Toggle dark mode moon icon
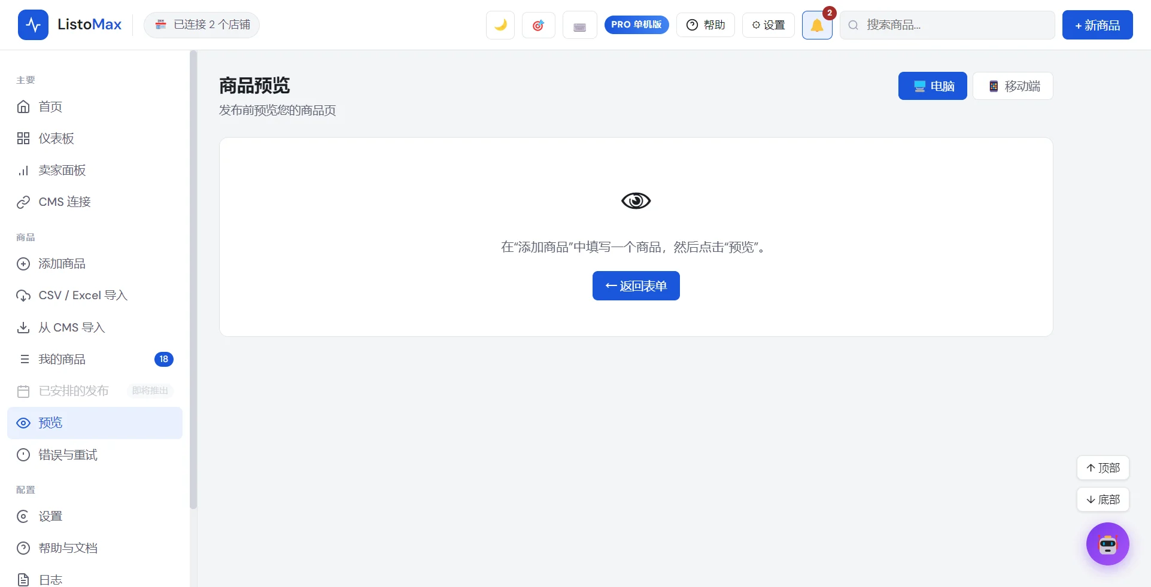Viewport: 1151px width, 587px height. (500, 25)
